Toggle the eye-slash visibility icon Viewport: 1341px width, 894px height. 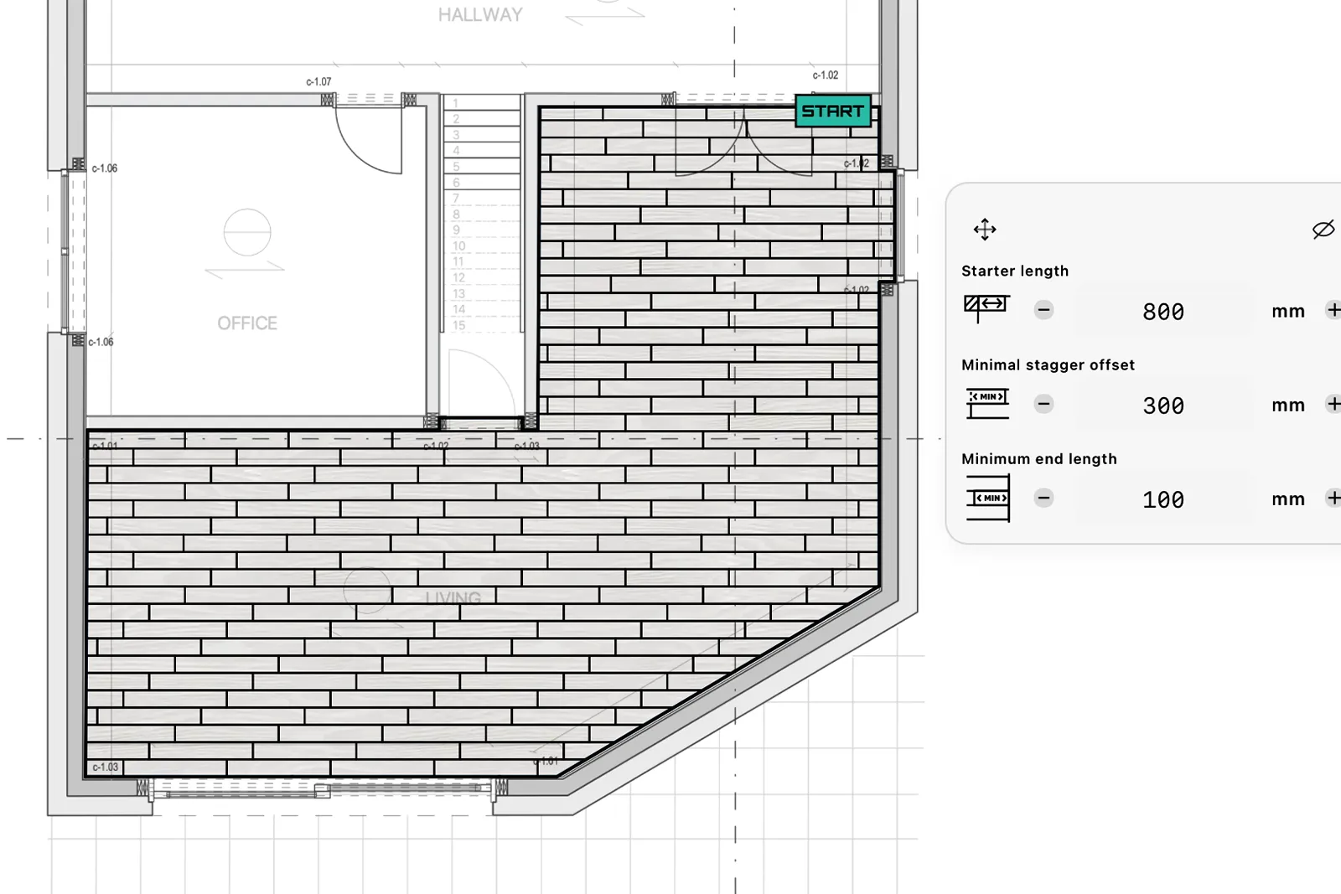1324,227
